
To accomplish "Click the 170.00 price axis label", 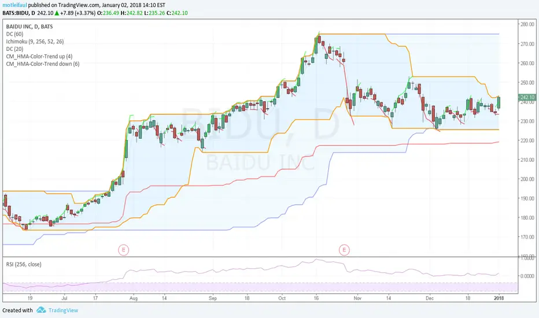I will pyautogui.click(x=527, y=237).
